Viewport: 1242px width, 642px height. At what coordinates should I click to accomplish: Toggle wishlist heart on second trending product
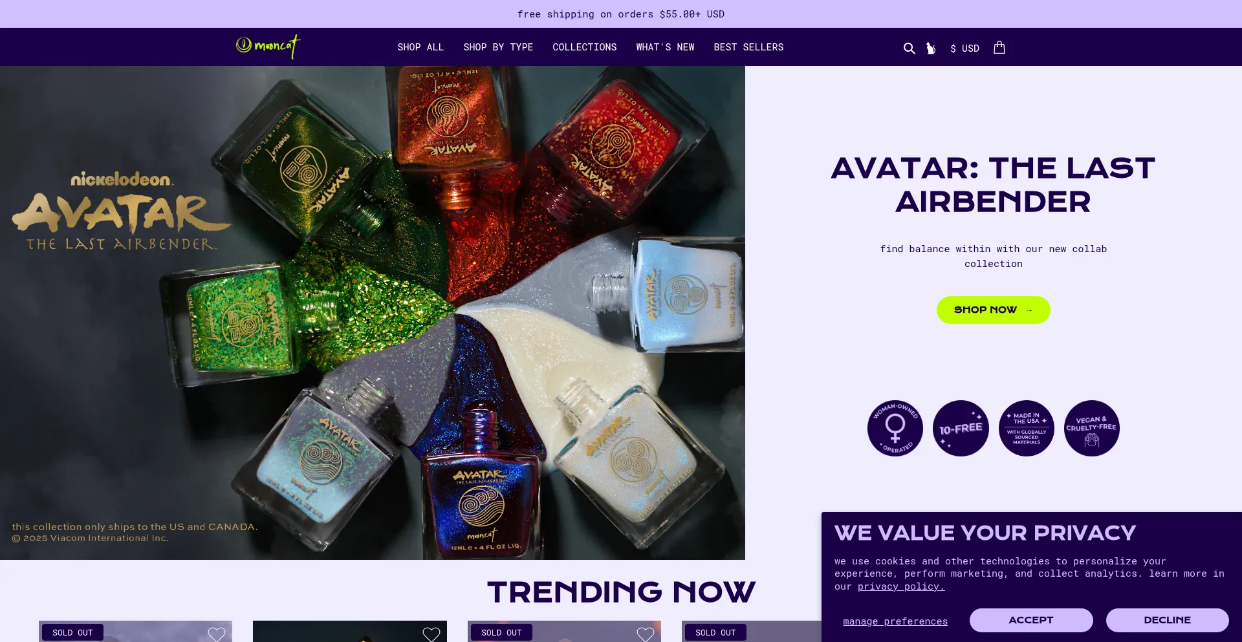point(431,634)
